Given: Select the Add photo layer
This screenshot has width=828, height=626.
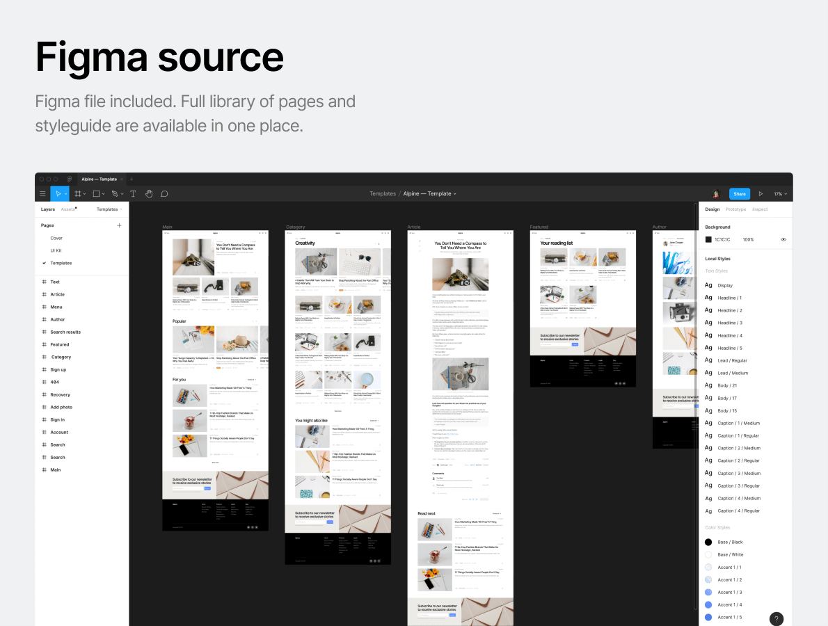Looking at the screenshot, I should point(61,408).
